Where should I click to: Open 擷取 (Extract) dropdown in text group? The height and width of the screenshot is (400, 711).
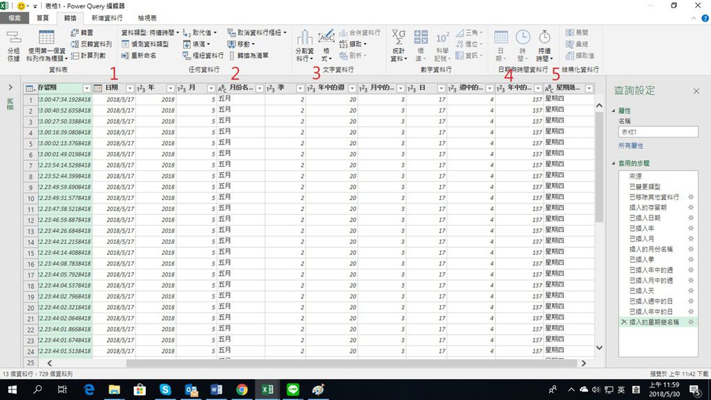tap(353, 44)
